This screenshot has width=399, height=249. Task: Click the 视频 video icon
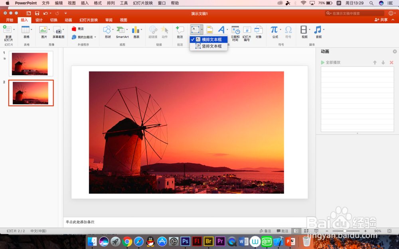[x=304, y=30]
